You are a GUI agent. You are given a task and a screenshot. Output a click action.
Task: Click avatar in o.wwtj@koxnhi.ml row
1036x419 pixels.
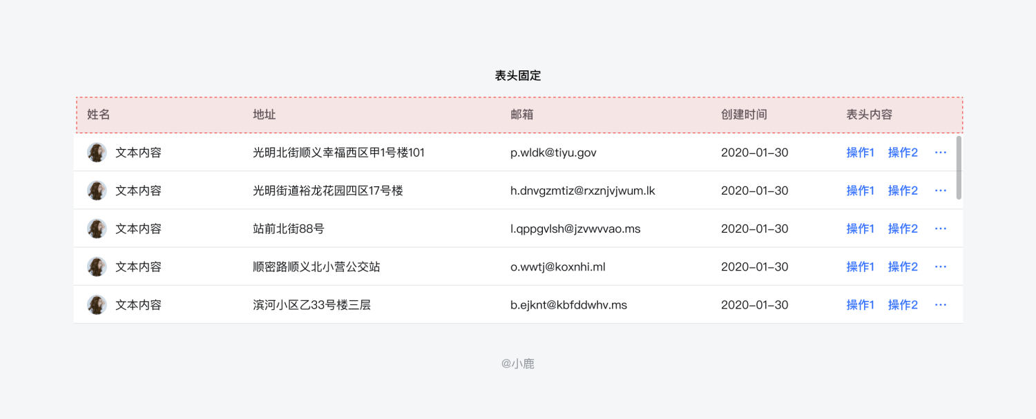[97, 266]
